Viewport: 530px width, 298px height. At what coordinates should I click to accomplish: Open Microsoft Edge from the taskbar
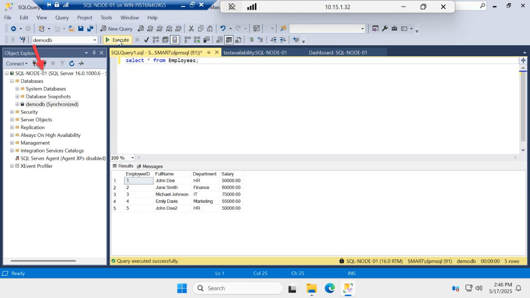[330, 288]
